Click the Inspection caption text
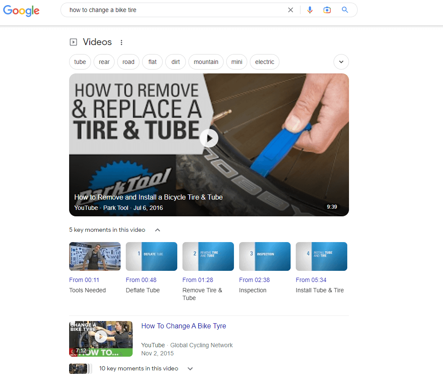This screenshot has width=443, height=379. [252, 290]
